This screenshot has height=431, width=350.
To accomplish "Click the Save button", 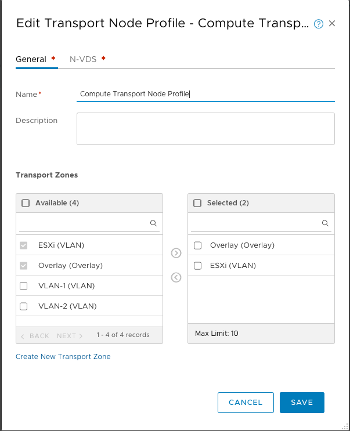I will pyautogui.click(x=302, y=403).
